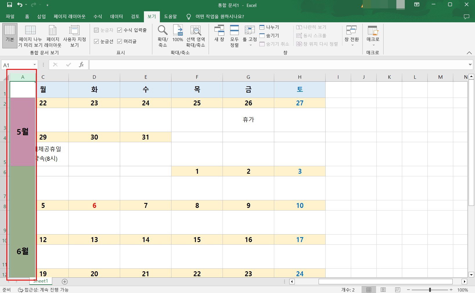
Task: Click Normal view icon in status bar
Action: [369, 290]
